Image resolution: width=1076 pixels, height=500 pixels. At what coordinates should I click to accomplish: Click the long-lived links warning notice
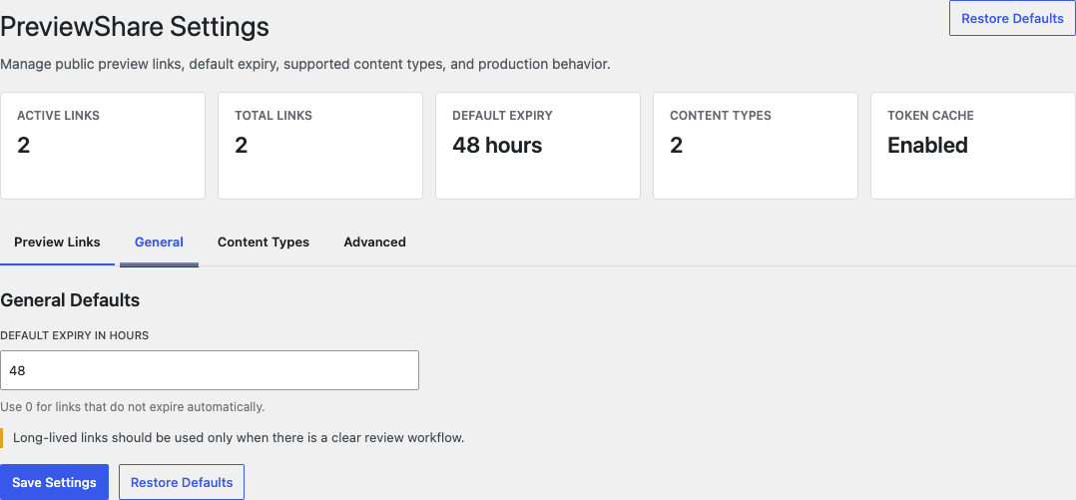(233, 437)
